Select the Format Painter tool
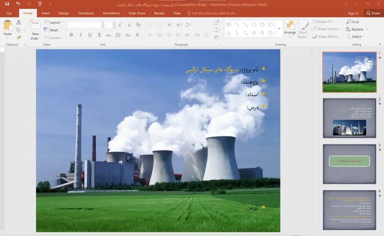The height and width of the screenshot is (236, 384). (19, 36)
